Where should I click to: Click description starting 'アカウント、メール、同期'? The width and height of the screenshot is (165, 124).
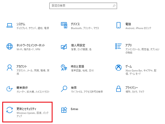[x=33, y=72]
